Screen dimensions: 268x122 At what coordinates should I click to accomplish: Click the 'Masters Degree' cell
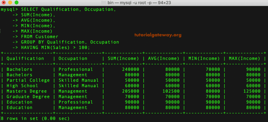point(27,91)
